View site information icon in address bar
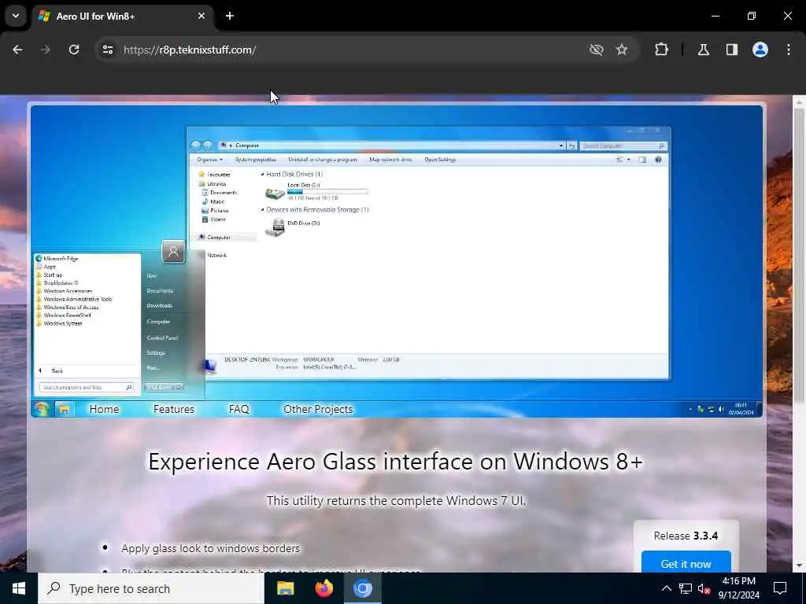Screen dimensions: 806x604 point(107,50)
